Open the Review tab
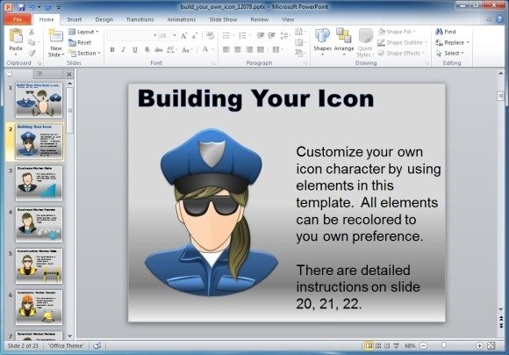The height and width of the screenshot is (355, 509). point(260,19)
